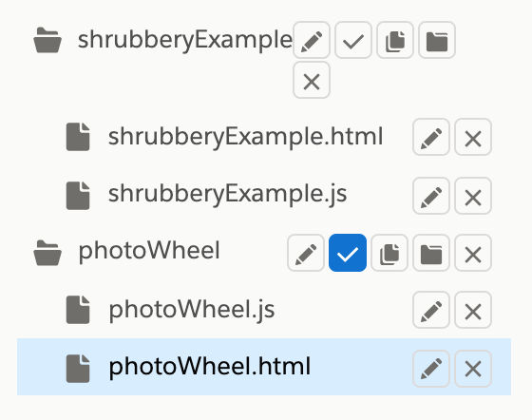Toggle checkmark for shrubberyExample folder
This screenshot has width=532, height=420.
point(353,40)
